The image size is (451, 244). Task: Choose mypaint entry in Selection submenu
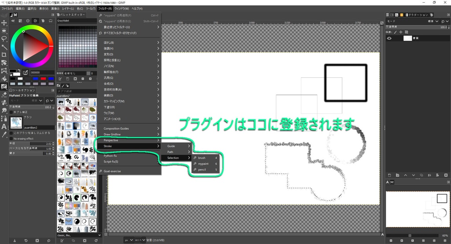[x=205, y=164]
